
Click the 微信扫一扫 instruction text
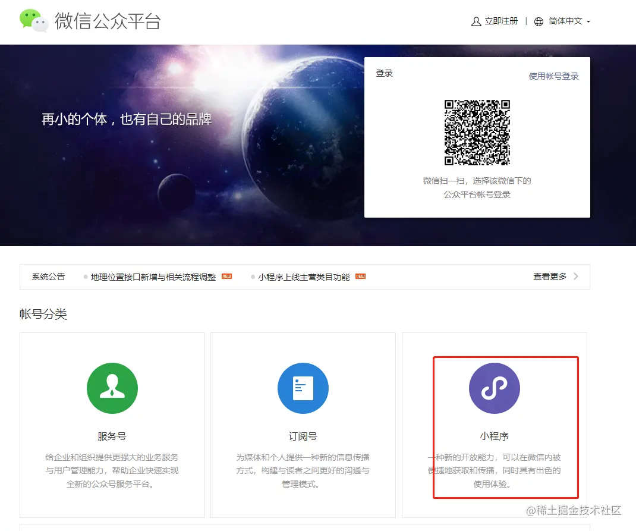click(x=477, y=187)
